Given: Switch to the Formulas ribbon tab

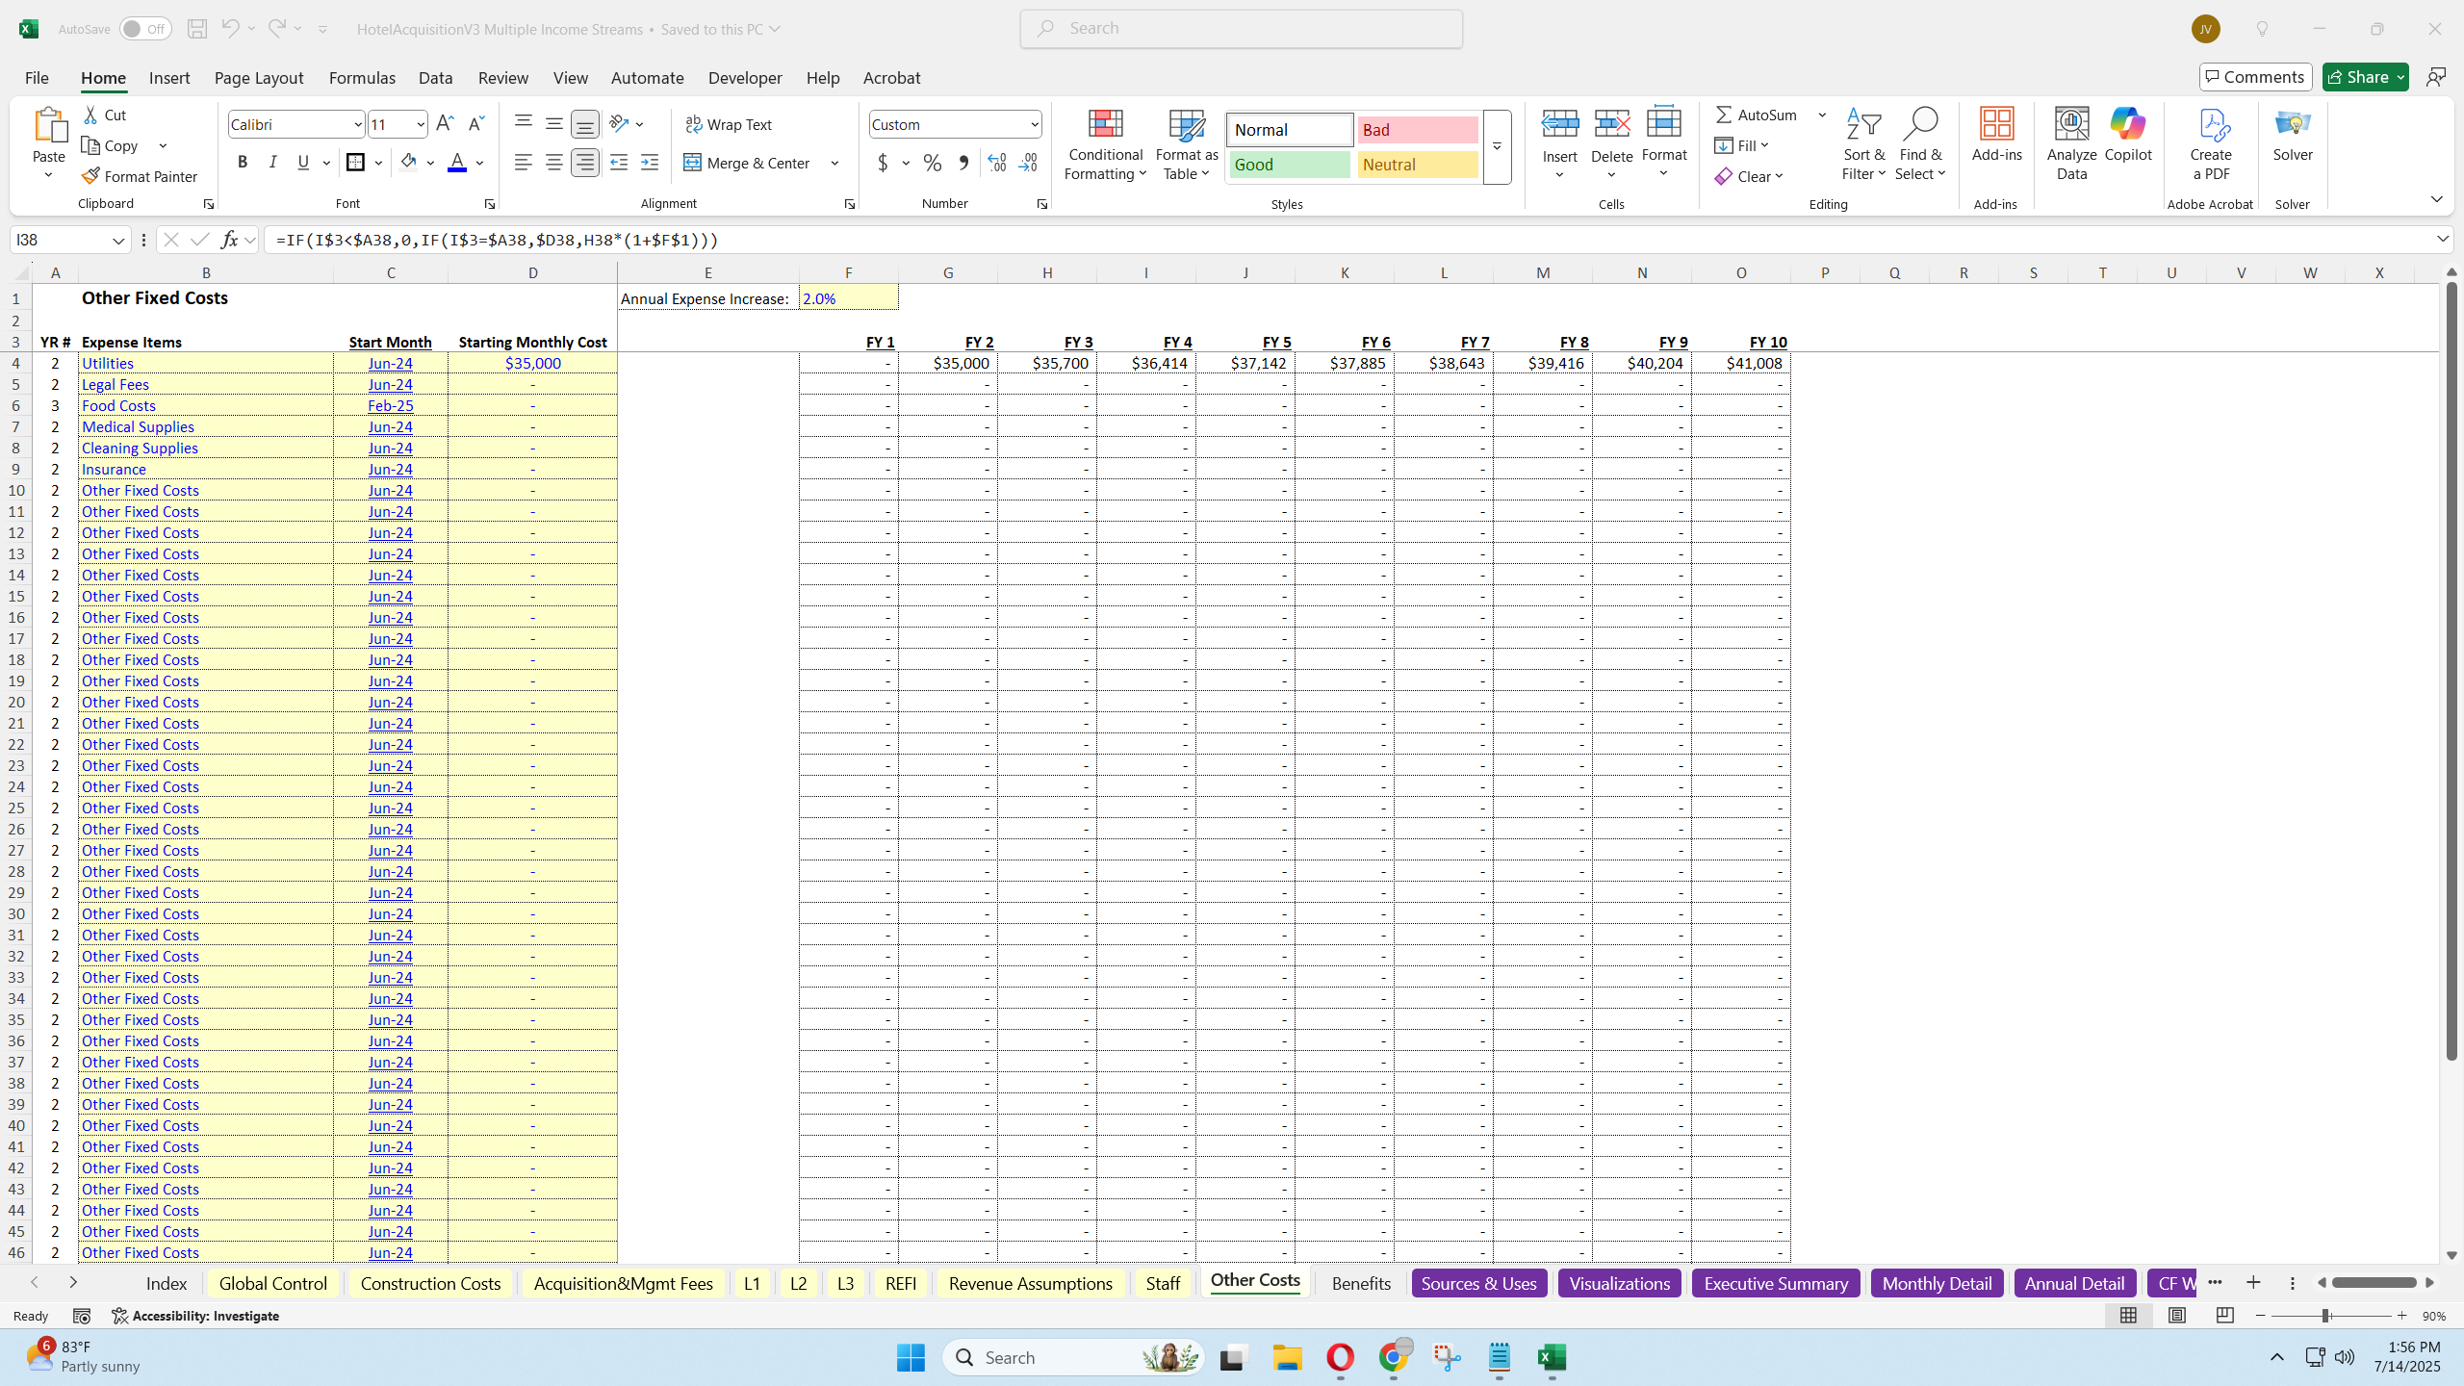Looking at the screenshot, I should [x=362, y=78].
